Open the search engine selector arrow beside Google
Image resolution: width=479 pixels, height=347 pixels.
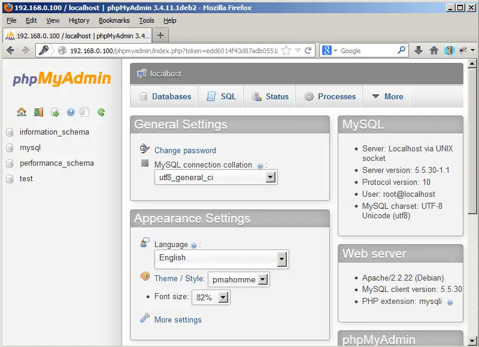pos(335,50)
